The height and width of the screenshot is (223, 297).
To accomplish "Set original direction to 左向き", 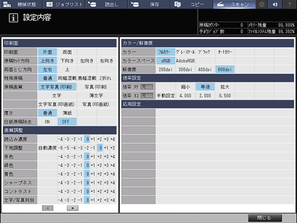I will (87, 61).
